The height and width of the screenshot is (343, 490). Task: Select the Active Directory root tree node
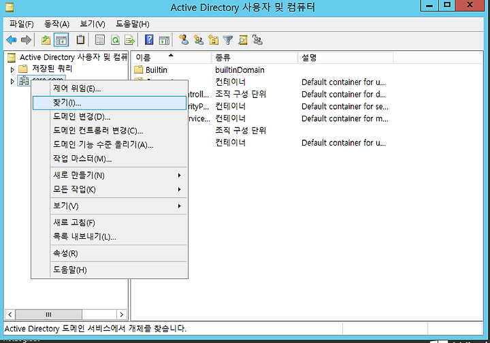(73, 57)
